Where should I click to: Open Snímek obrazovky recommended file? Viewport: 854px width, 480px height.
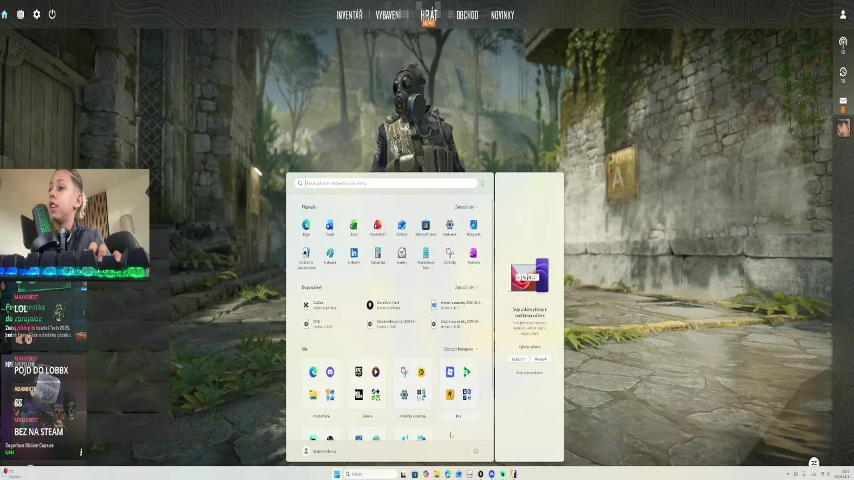[457, 305]
